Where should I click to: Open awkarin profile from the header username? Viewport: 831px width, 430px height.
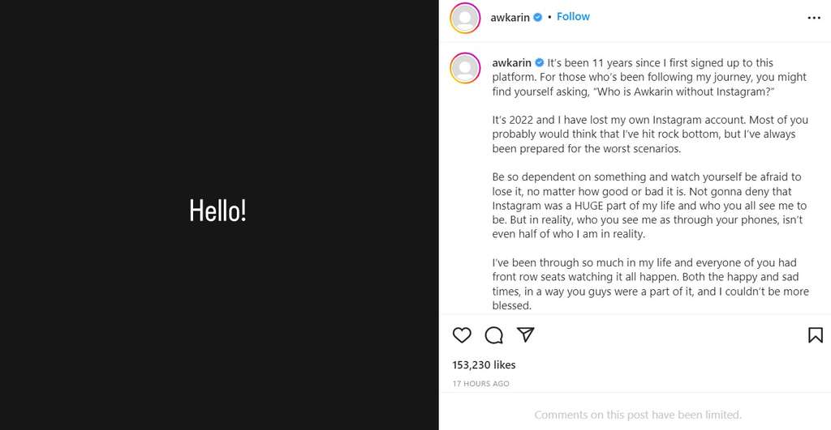point(510,17)
